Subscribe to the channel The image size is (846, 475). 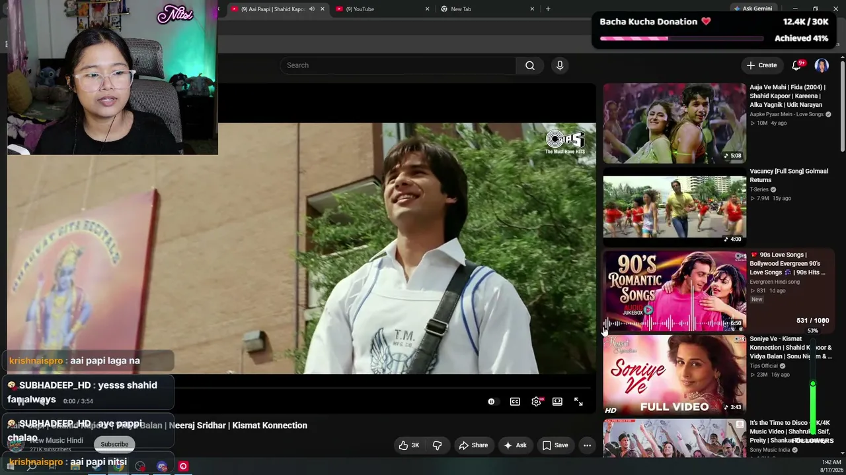[114, 444]
